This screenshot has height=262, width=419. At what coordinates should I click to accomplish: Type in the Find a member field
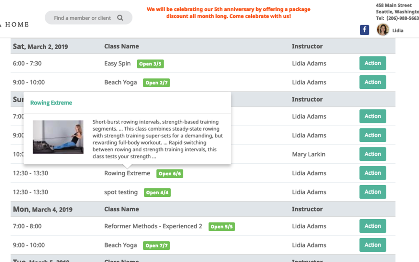click(x=82, y=18)
